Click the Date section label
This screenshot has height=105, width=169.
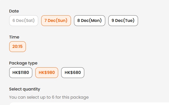[14, 11]
